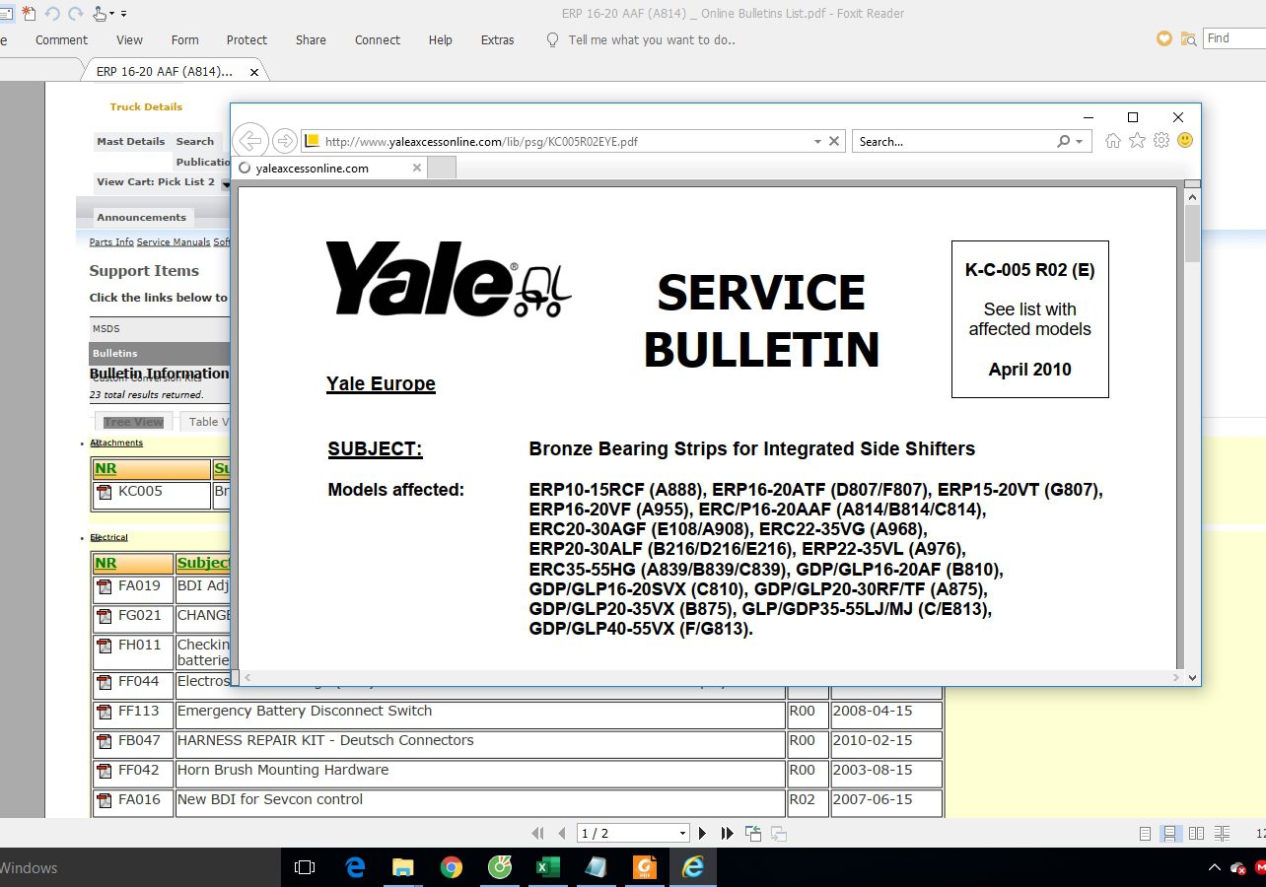Viewport: 1266px width, 887px height.
Task: Click the new document starburst icon
Action: (x=29, y=14)
